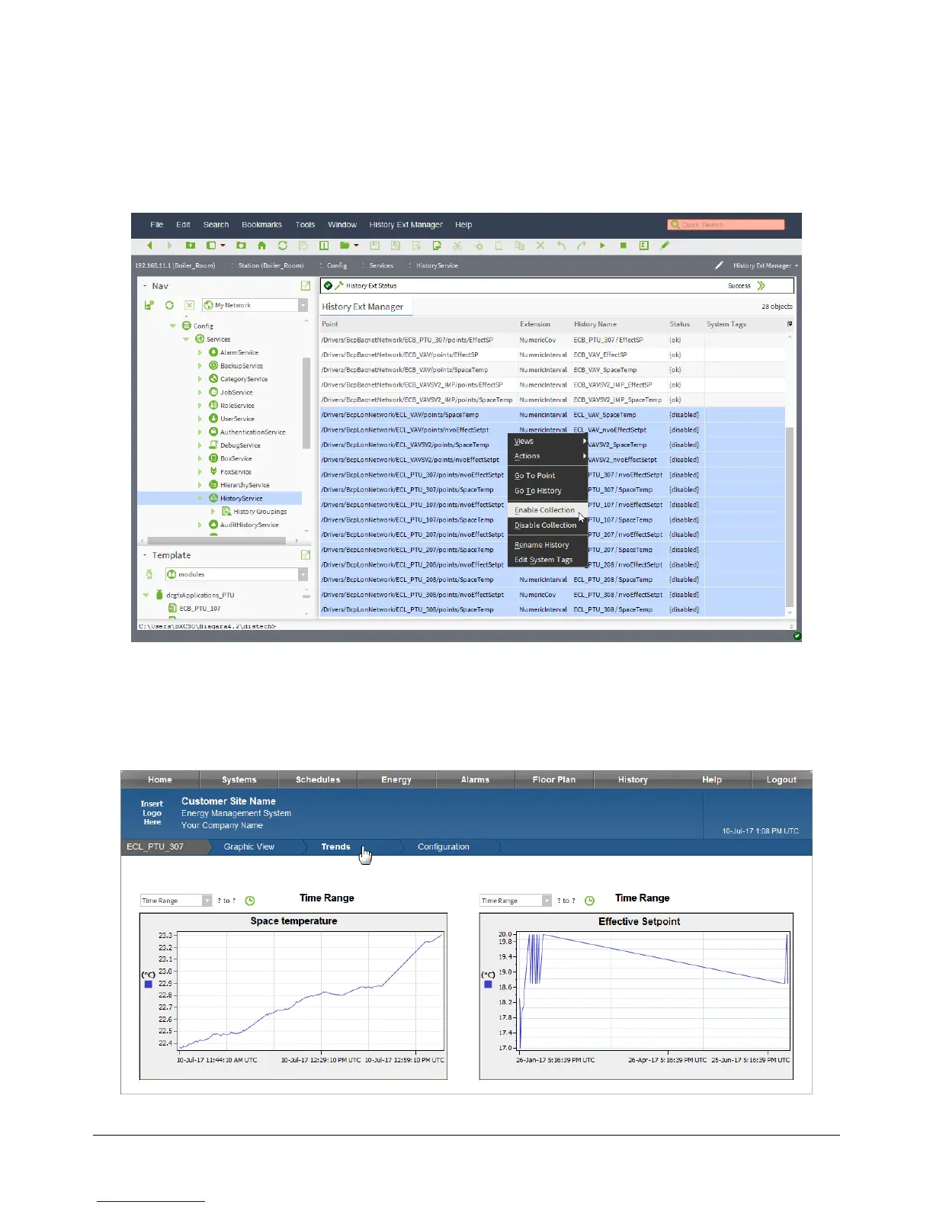Expand the AlarmService tree node
Viewport: 933px width, 1208px height.
200,352
